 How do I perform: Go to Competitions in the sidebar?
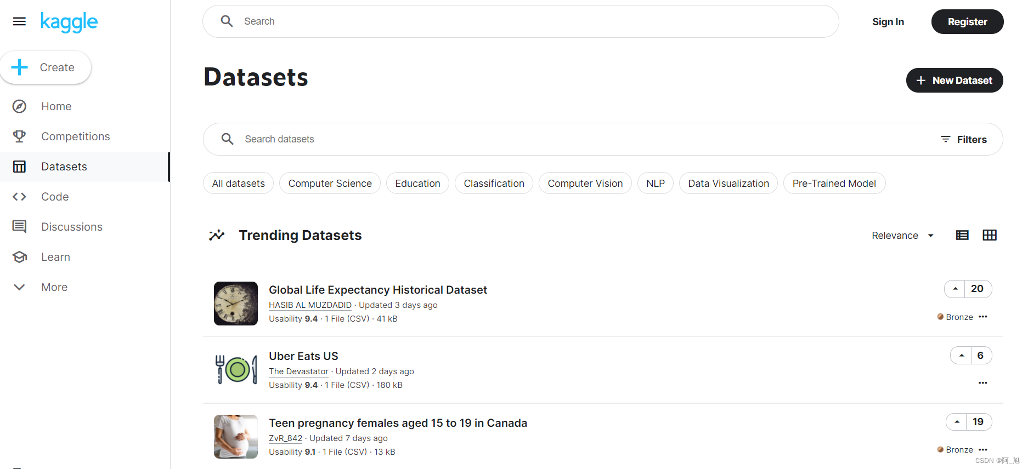pos(84,136)
